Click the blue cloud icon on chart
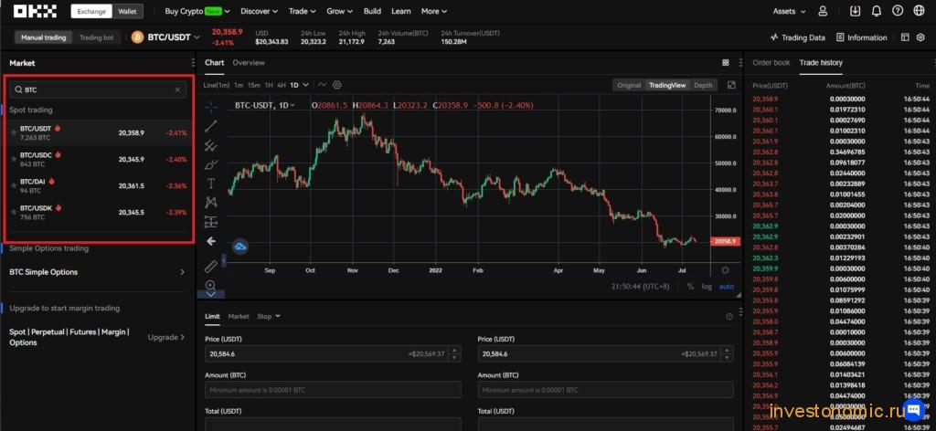 click(x=240, y=247)
